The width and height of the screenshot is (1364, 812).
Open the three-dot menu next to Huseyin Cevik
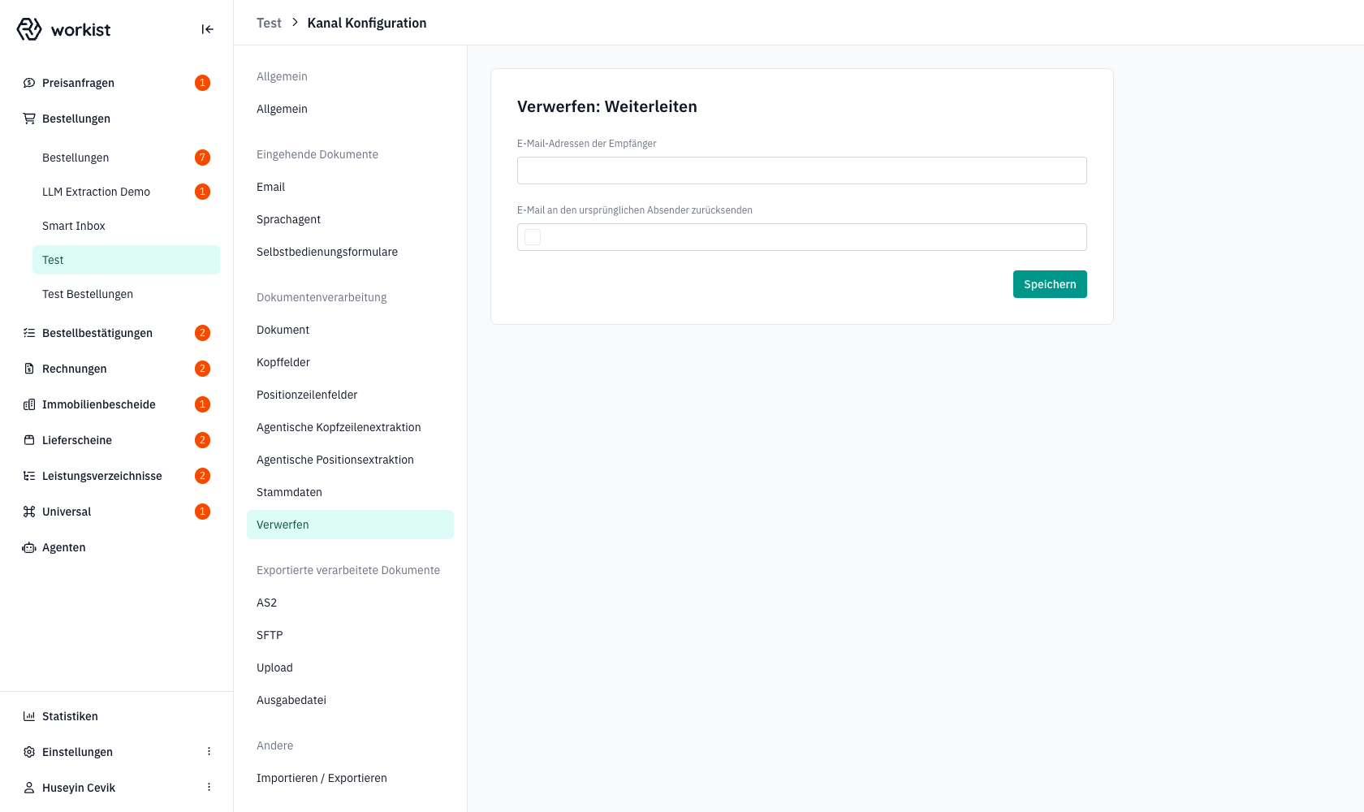click(x=209, y=788)
